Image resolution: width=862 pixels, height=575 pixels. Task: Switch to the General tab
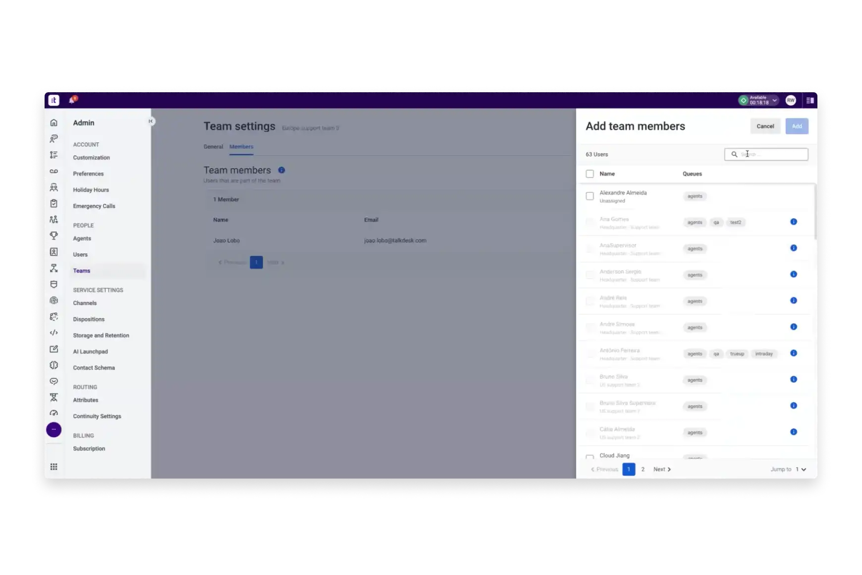pyautogui.click(x=213, y=147)
